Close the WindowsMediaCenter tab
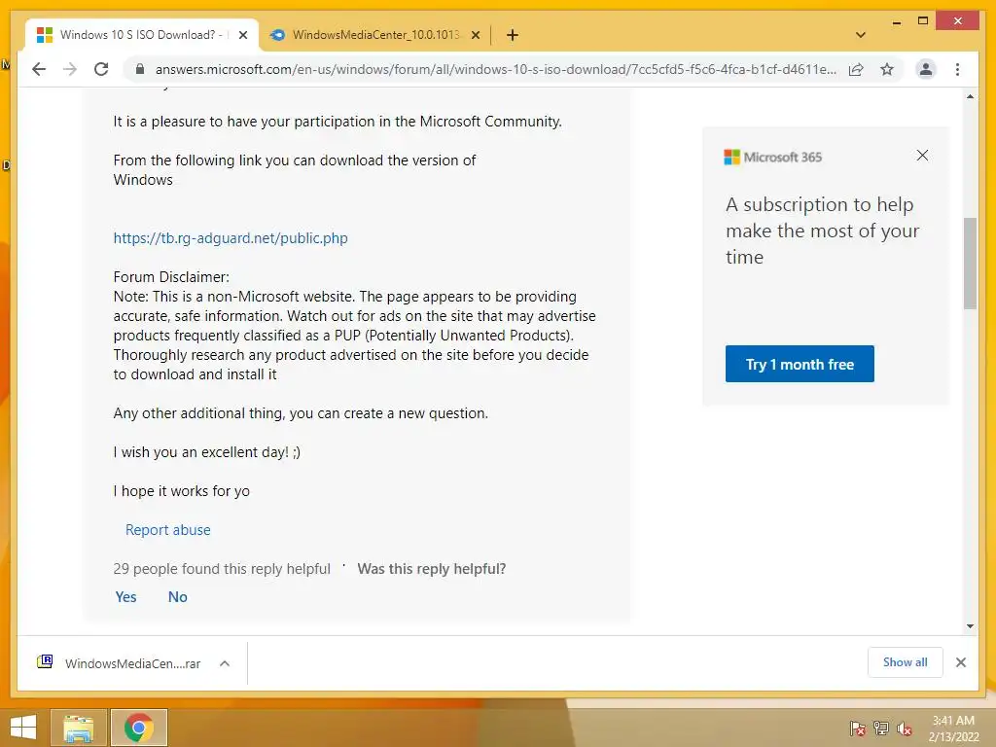The height and width of the screenshot is (747, 996). (x=475, y=35)
